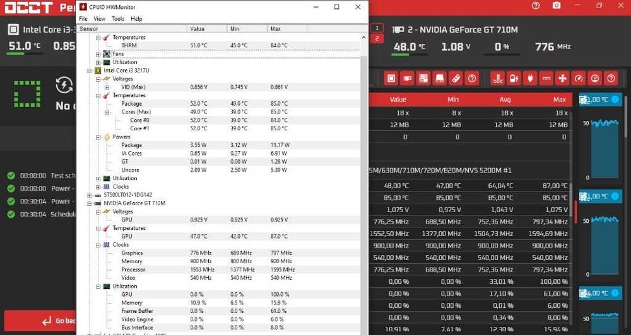Click the help icon beside the RAM stick

point(471,78)
